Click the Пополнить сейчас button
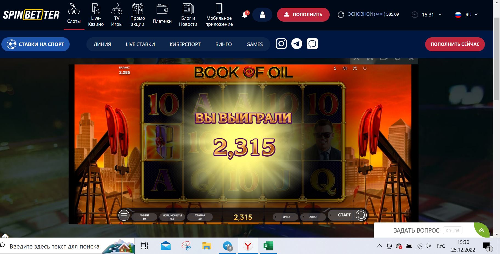 (x=455, y=44)
